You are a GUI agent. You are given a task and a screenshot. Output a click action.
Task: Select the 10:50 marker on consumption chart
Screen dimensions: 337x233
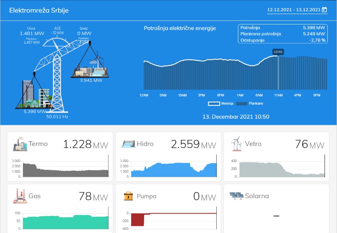click(x=278, y=52)
